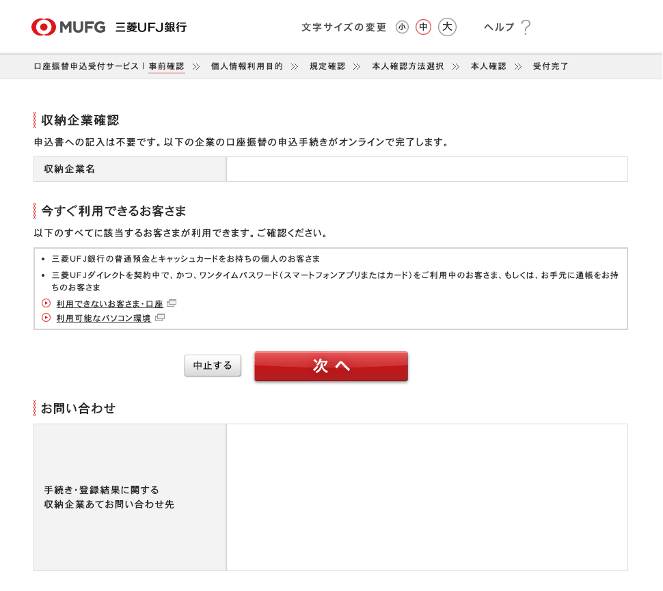This screenshot has height=591, width=663.
Task: Click new-window icon after 利用可能なパソコン環境
Action: click(x=160, y=318)
